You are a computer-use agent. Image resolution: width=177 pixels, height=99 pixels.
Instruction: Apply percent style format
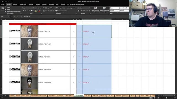(x=82, y=11)
